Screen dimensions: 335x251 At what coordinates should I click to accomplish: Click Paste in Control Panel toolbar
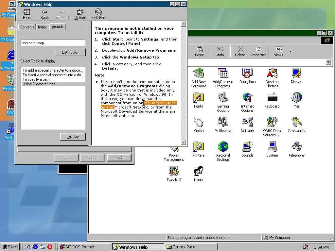pos(199,51)
